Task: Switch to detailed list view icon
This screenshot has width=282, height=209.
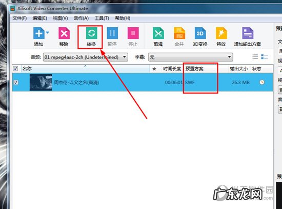Action: coord(265,57)
